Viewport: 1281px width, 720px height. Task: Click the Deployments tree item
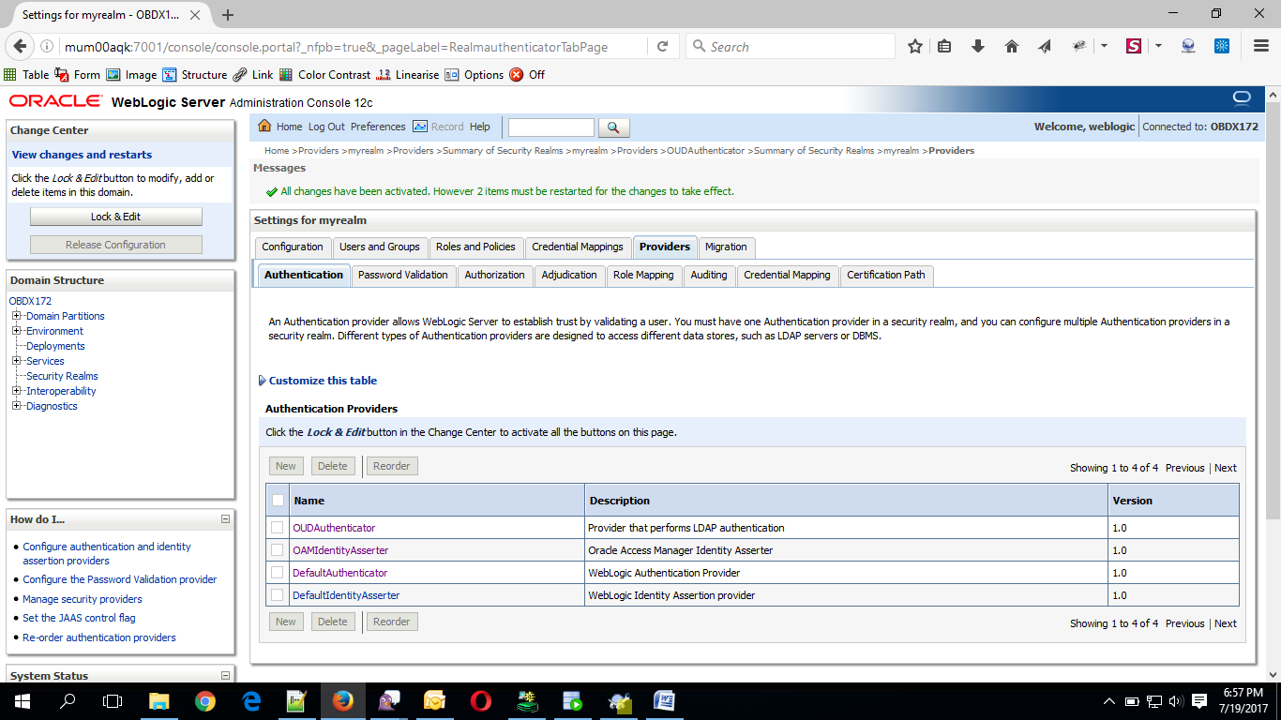pos(55,346)
